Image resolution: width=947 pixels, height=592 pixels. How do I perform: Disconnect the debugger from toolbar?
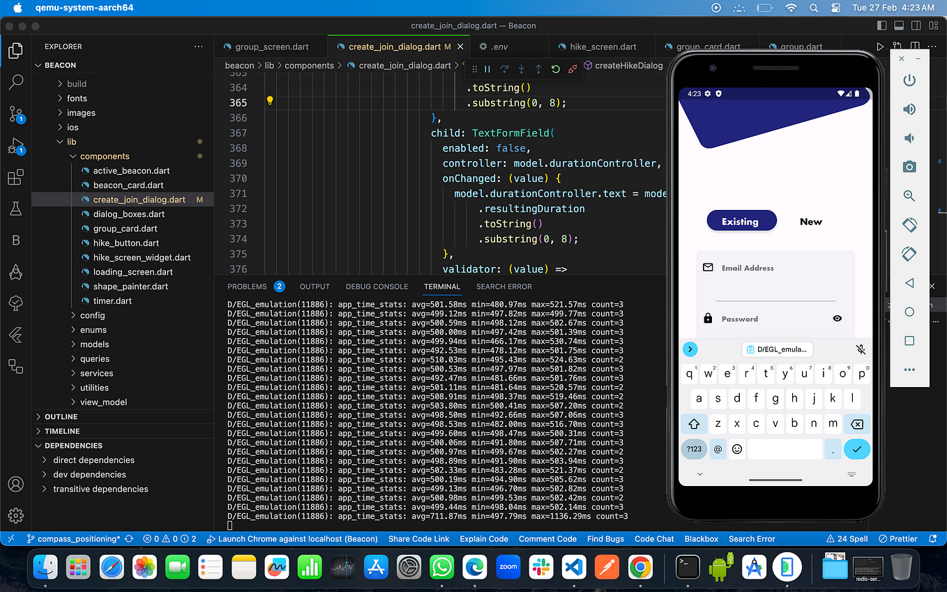(573, 69)
